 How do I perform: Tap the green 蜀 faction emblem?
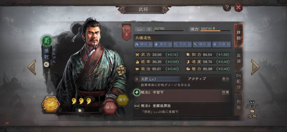pos(47,41)
